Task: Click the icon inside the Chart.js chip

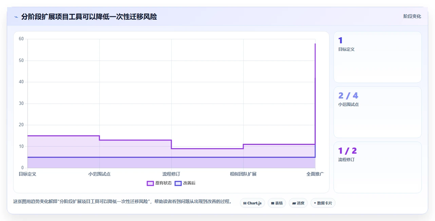Action: coord(245,203)
